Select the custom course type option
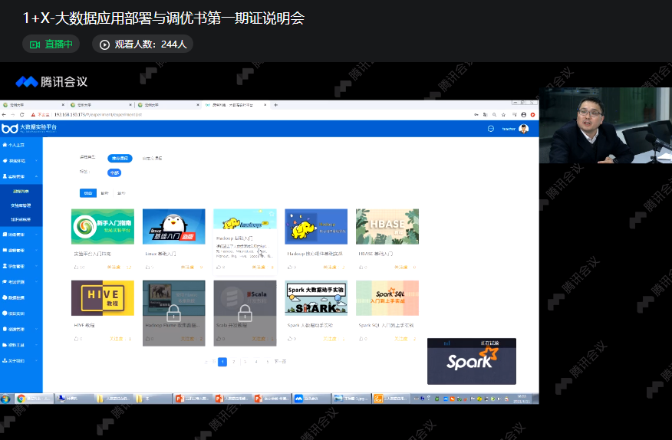This screenshot has height=440, width=672. click(x=152, y=158)
